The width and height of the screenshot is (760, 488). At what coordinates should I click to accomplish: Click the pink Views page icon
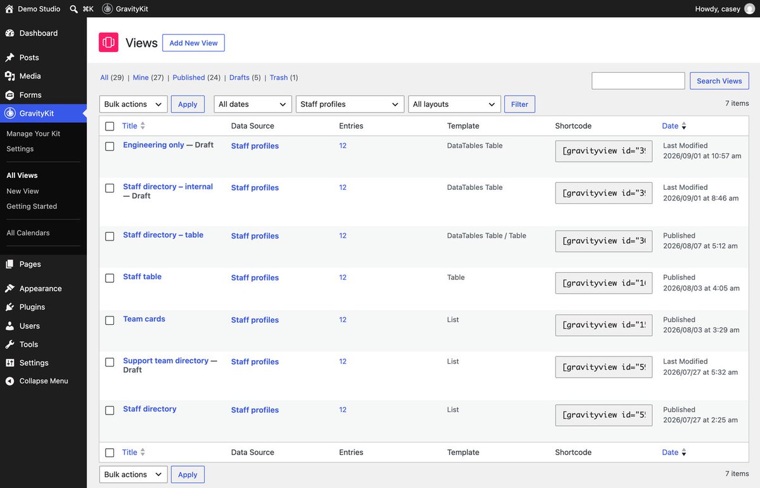tap(108, 42)
